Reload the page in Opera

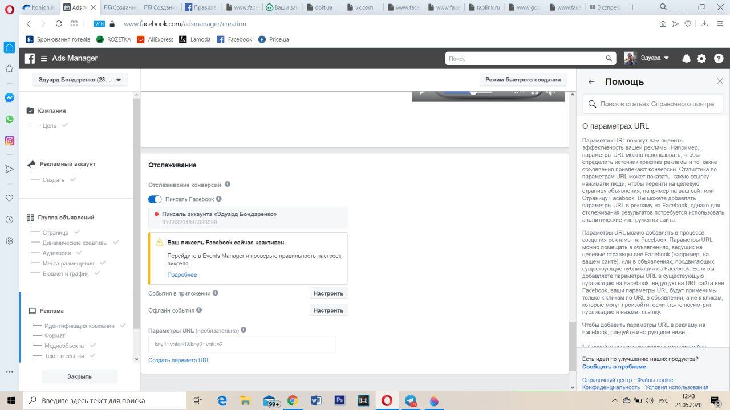[x=59, y=24]
